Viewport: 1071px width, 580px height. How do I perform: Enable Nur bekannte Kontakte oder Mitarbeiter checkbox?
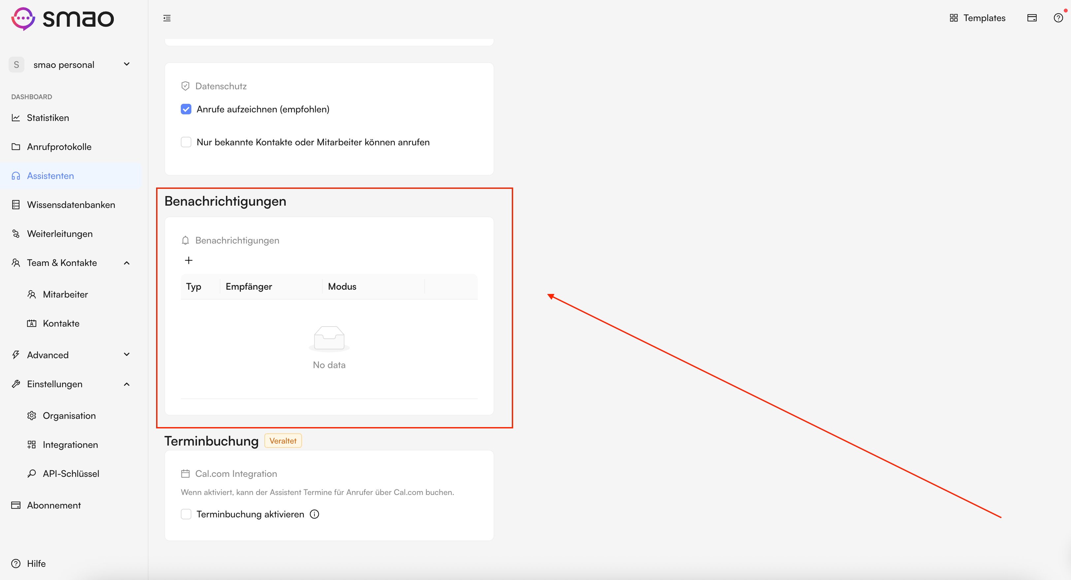tap(186, 142)
